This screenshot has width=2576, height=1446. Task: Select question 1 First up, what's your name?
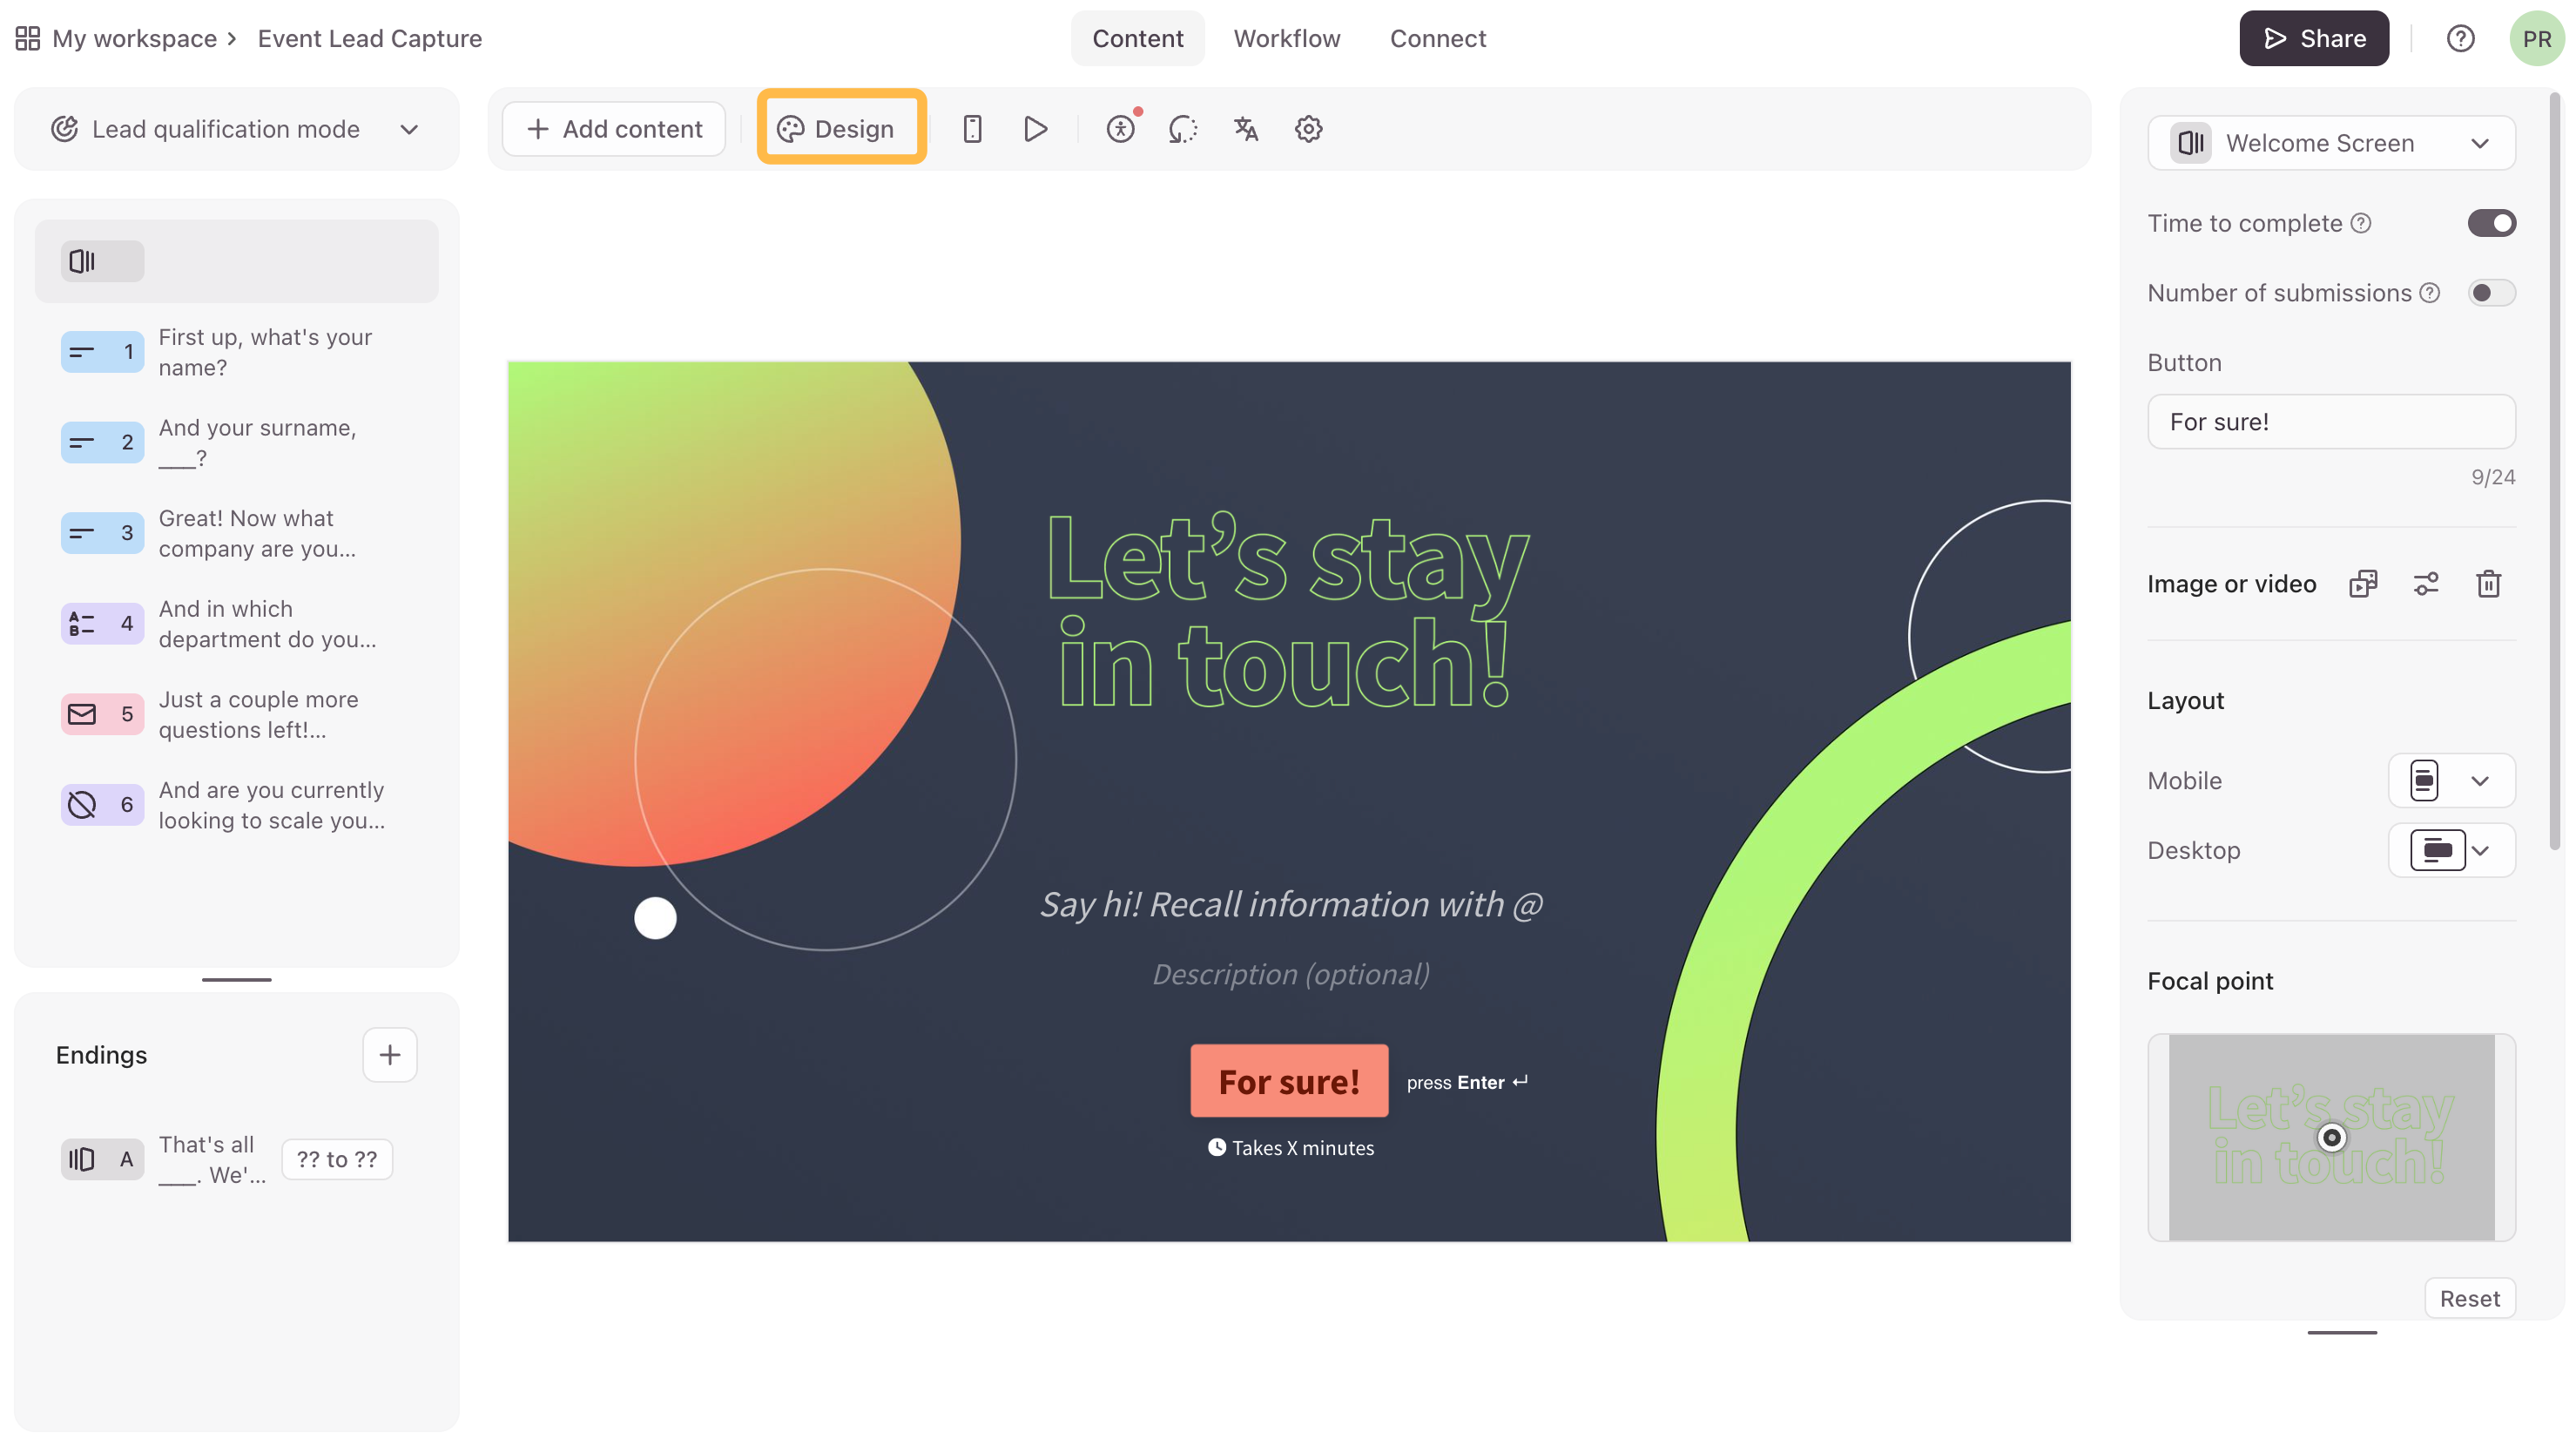237,352
